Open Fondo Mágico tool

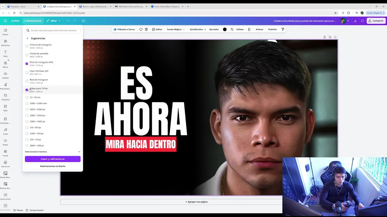[x=176, y=29]
